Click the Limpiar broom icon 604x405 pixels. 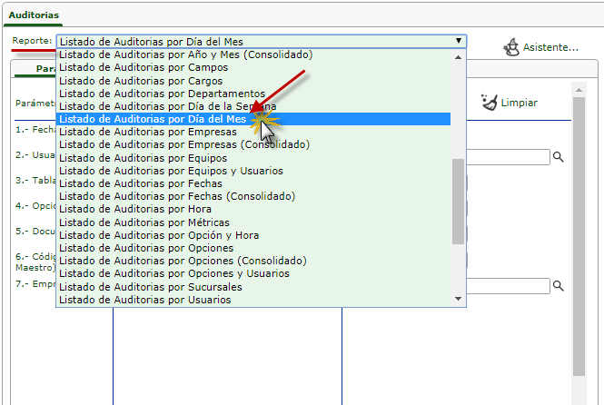[x=490, y=103]
